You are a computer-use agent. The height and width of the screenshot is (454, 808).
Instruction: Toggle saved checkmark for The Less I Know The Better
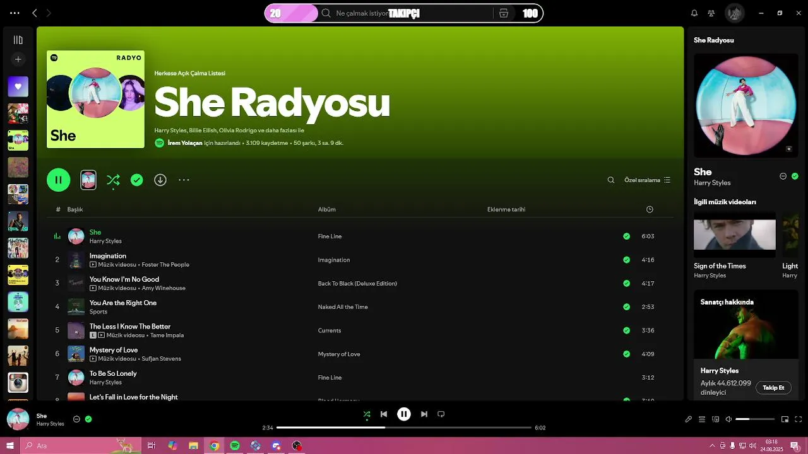[x=626, y=330]
